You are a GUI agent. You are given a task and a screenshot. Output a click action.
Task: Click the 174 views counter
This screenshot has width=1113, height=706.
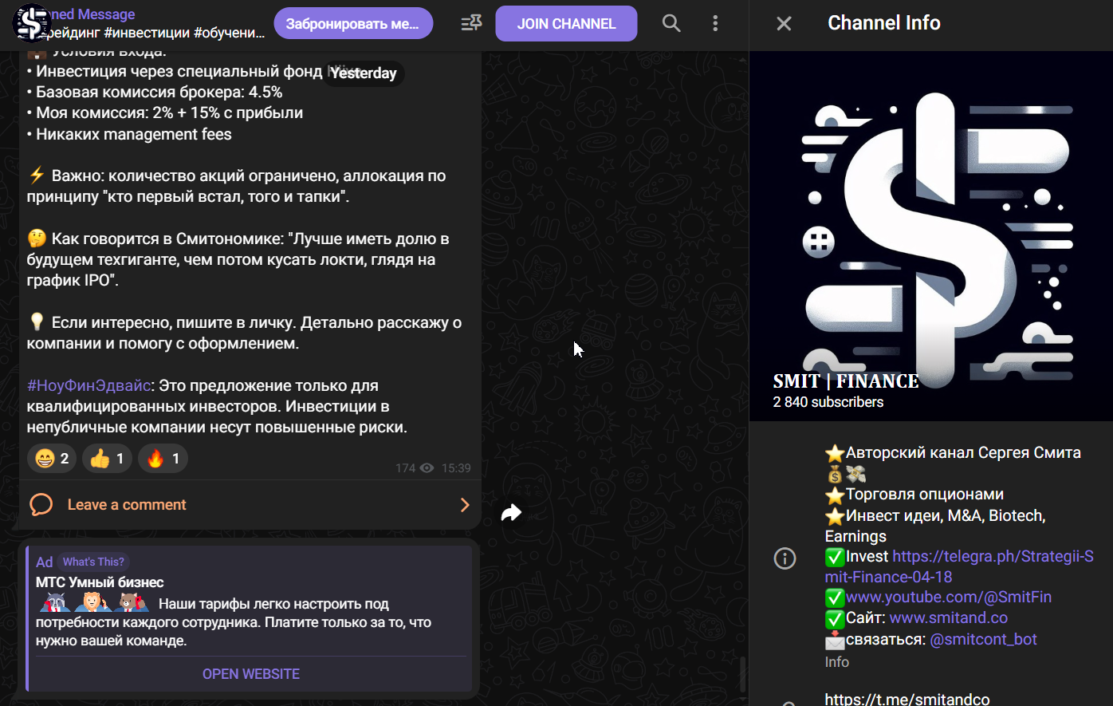pyautogui.click(x=415, y=468)
